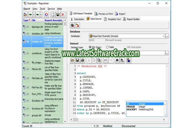Sort the list by the Type column
The width and height of the screenshot is (193, 128).
(27, 20)
